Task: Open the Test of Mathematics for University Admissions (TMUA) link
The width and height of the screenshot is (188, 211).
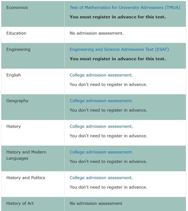Action: (x=125, y=8)
